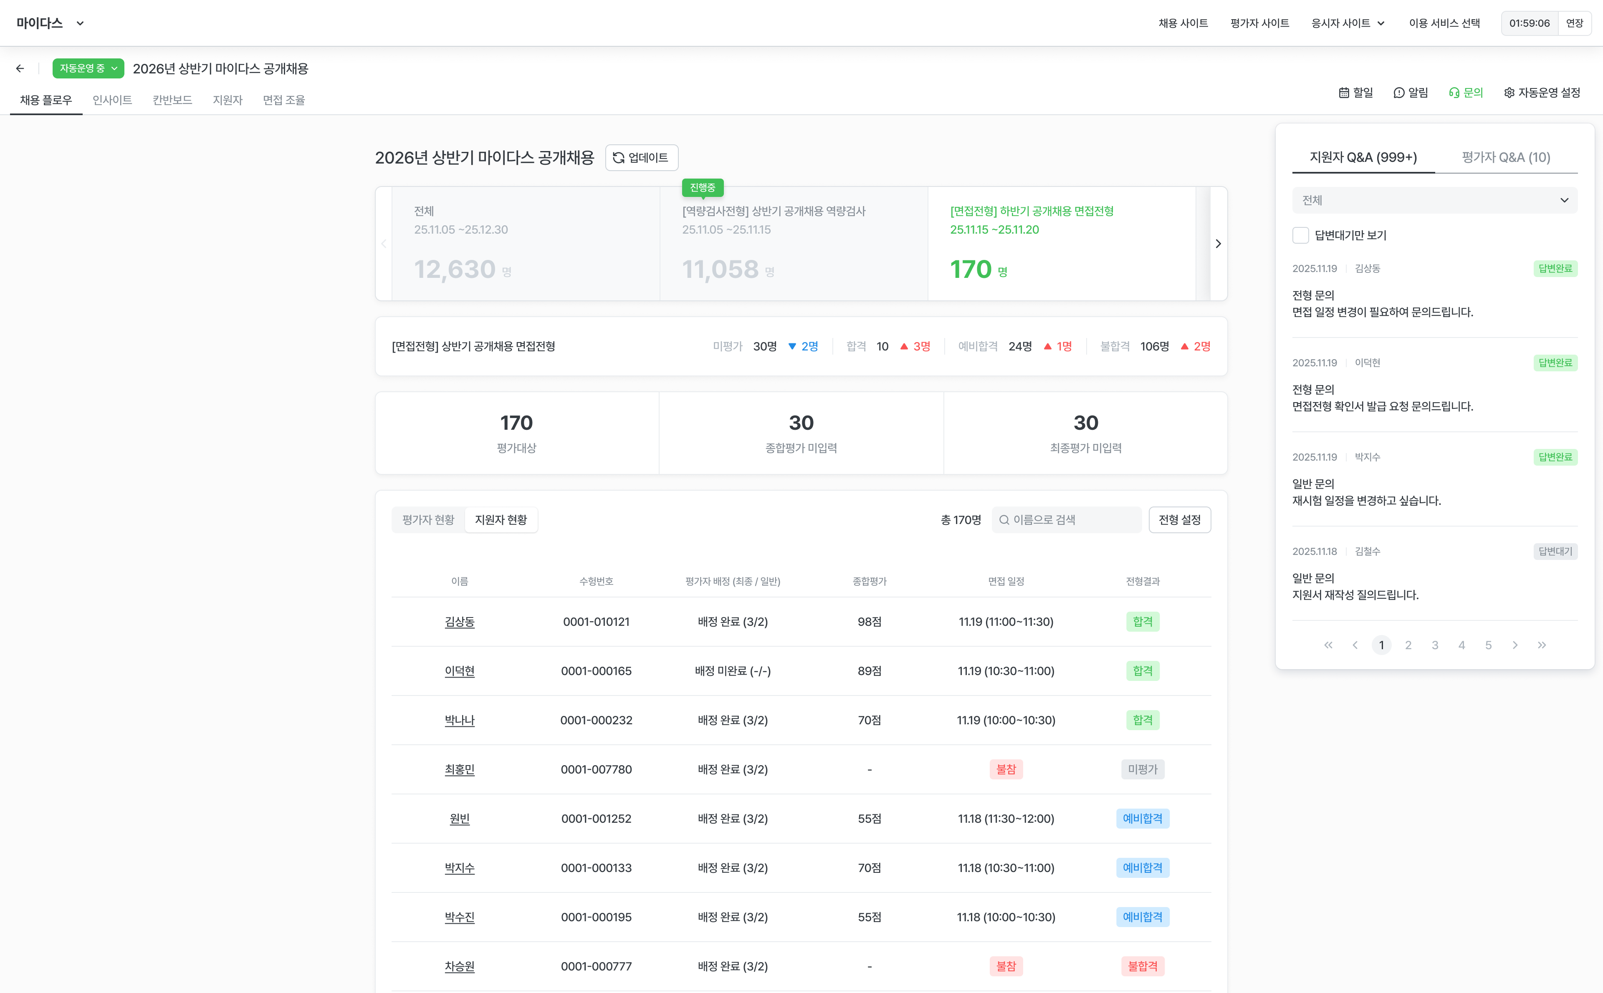This screenshot has width=1603, height=993.
Task: Click 전형 설정 button
Action: coord(1179,519)
